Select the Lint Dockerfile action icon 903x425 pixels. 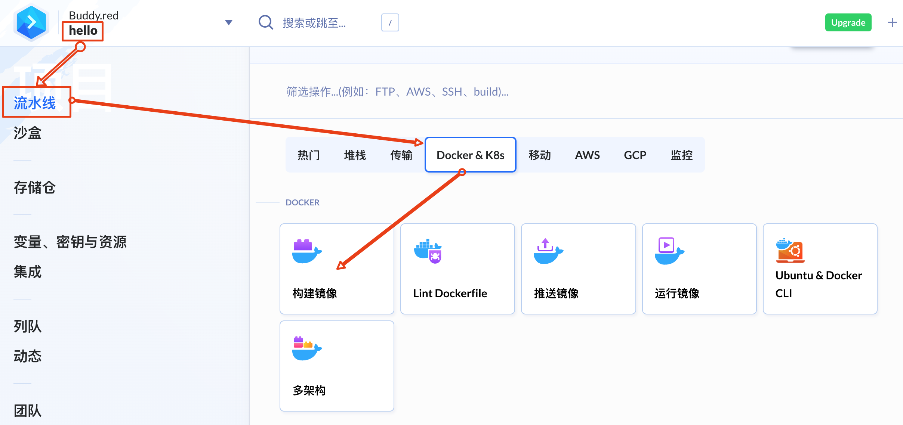pos(428,251)
